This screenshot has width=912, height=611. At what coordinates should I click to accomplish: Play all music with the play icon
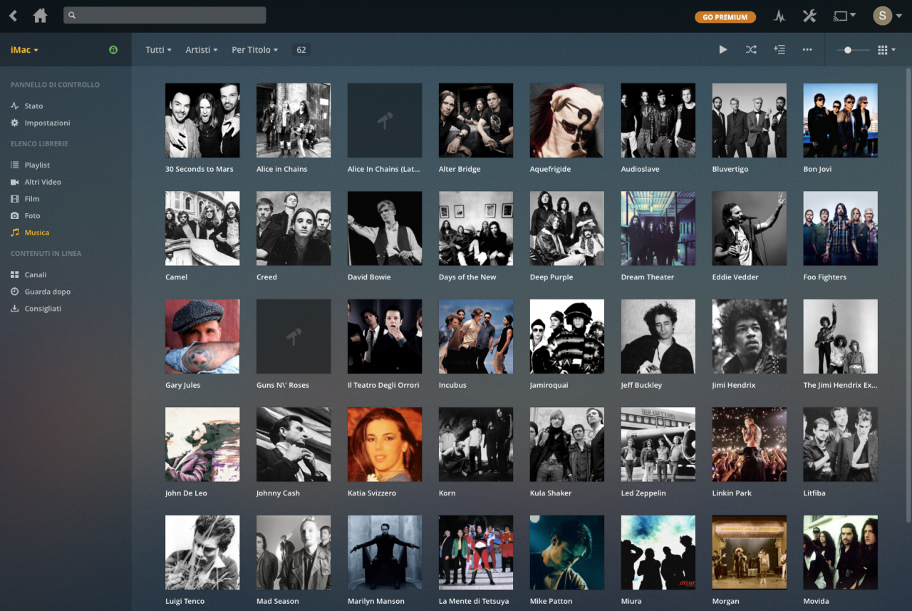coord(723,50)
